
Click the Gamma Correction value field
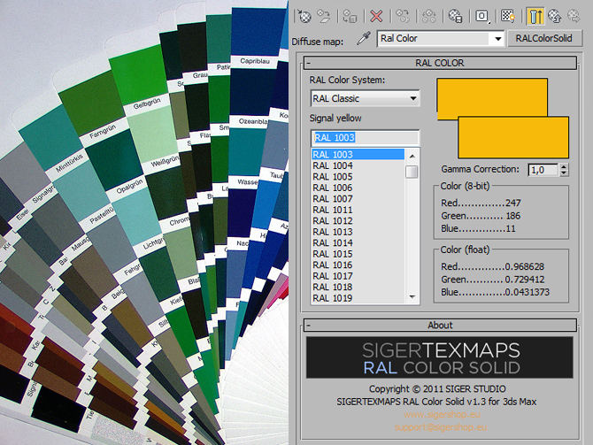[543, 170]
